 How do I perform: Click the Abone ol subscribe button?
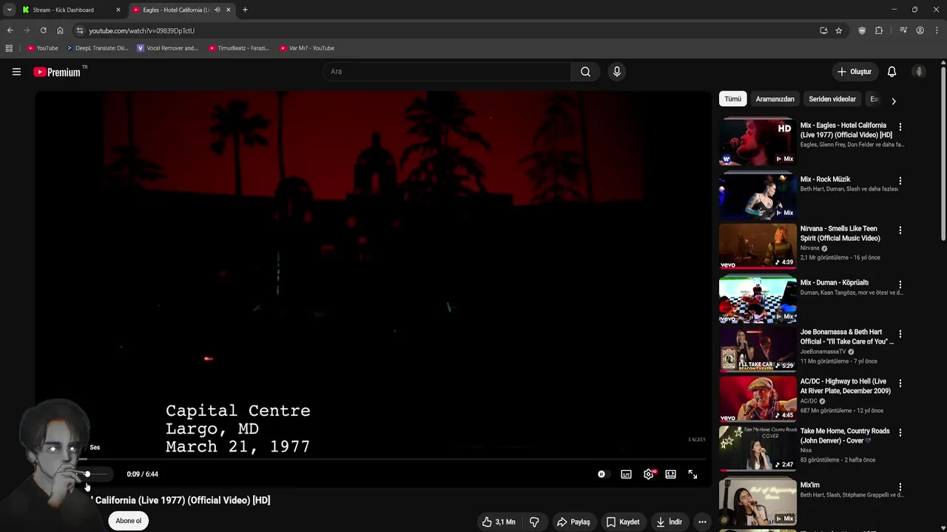tap(128, 521)
